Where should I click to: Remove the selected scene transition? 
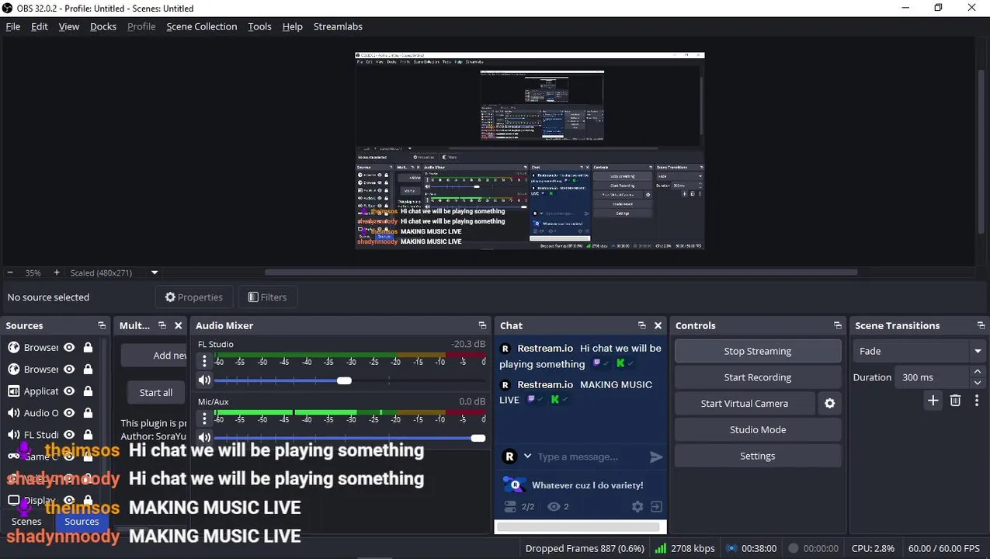pos(956,401)
